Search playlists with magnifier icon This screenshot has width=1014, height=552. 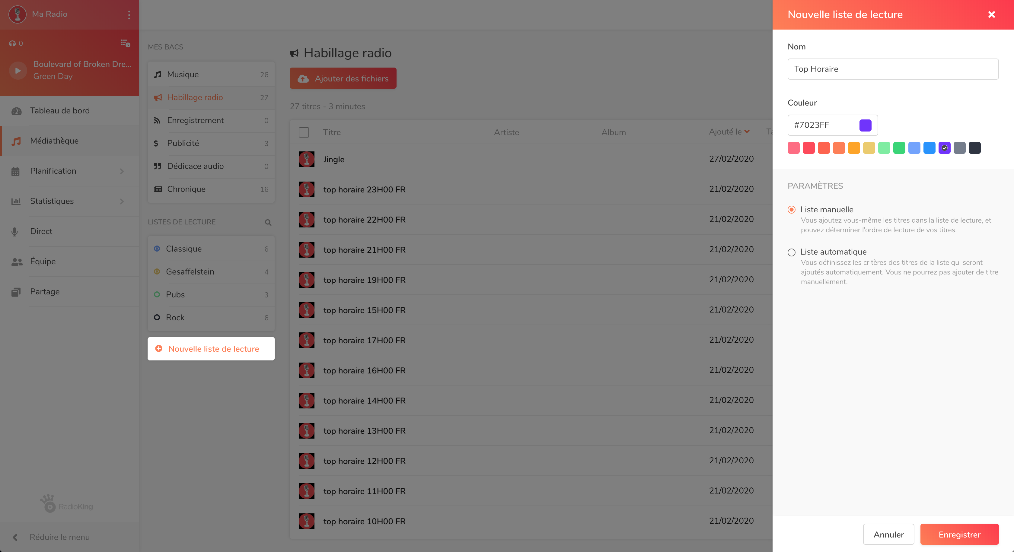268,222
